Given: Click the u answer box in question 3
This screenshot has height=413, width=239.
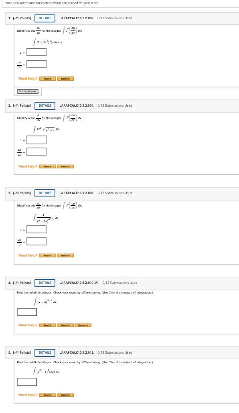Looking at the screenshot, I should (36, 229).
